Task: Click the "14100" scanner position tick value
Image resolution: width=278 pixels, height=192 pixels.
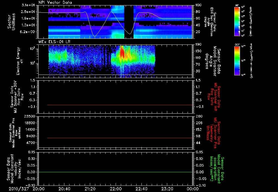Action: click(x=29, y=129)
